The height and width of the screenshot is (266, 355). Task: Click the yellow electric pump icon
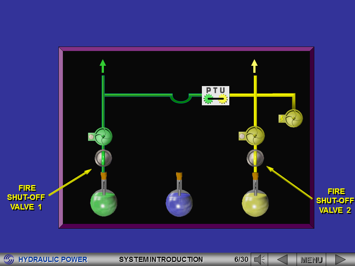coord(294,118)
